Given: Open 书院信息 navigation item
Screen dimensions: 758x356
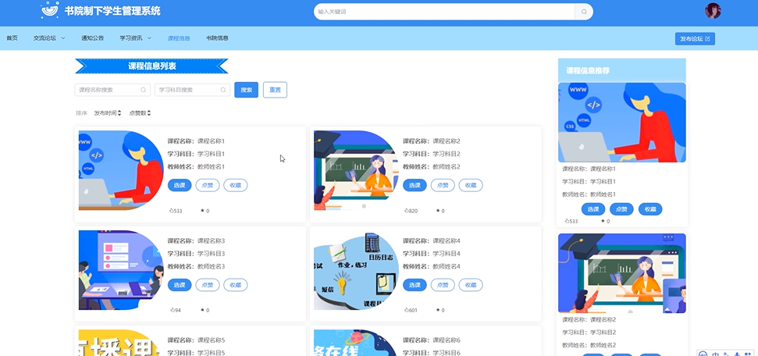Looking at the screenshot, I should tap(217, 38).
